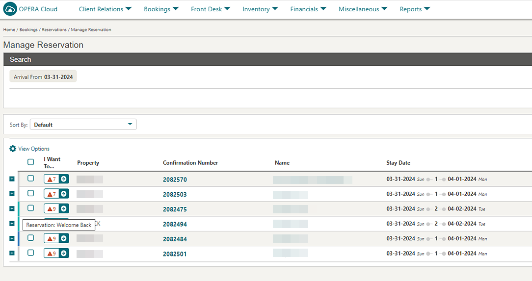The image size is (532, 281).
Task: Expand row details for reservation 2082475
Action: (12, 209)
